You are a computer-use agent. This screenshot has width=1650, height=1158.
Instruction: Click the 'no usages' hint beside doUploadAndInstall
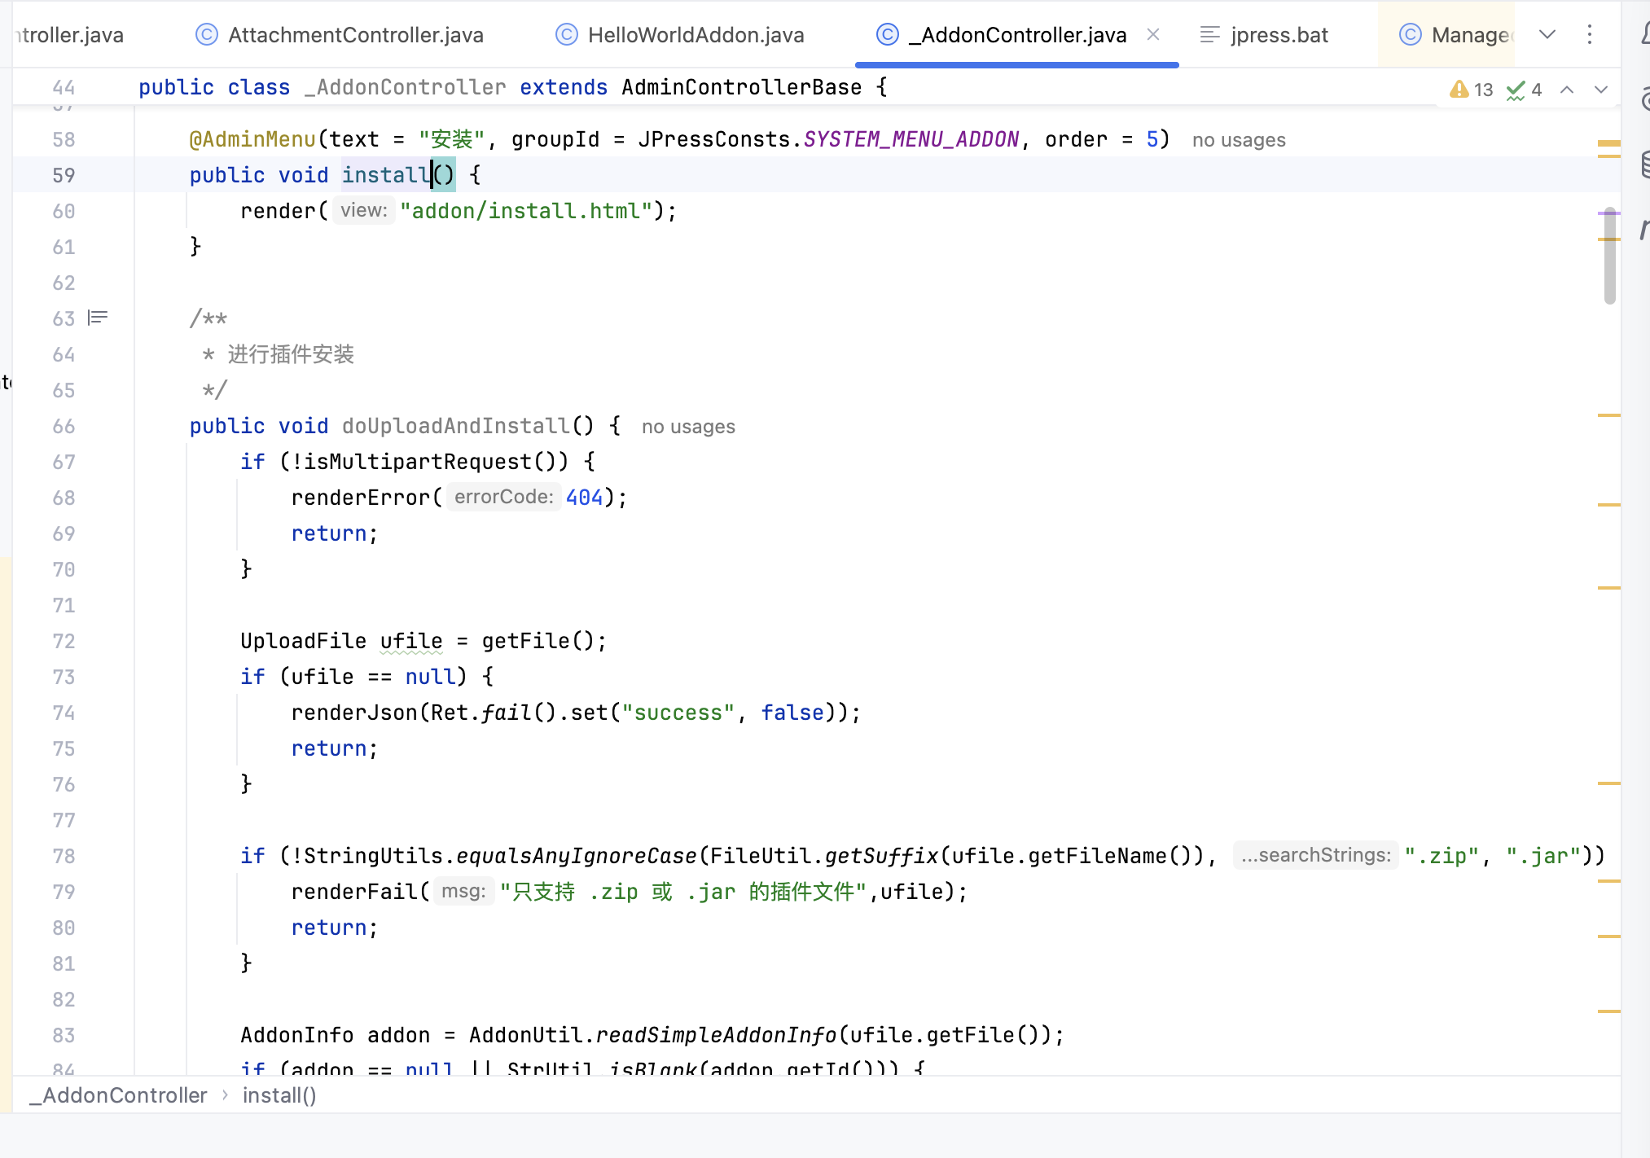point(688,427)
